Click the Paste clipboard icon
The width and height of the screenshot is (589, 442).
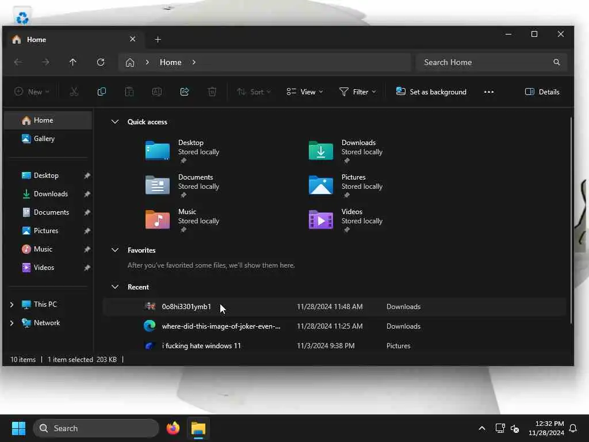[x=129, y=92]
